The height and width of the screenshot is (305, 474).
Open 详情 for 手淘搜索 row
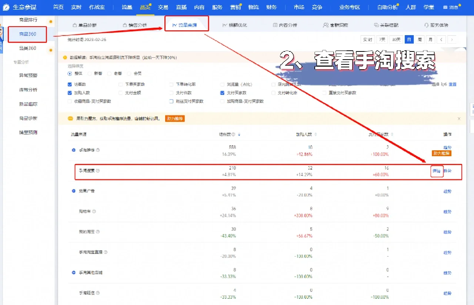(437, 171)
